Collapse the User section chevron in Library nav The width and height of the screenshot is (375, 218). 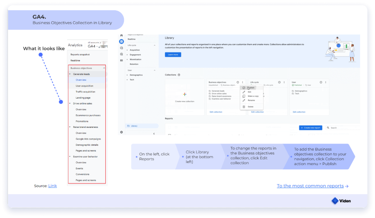click(155, 70)
